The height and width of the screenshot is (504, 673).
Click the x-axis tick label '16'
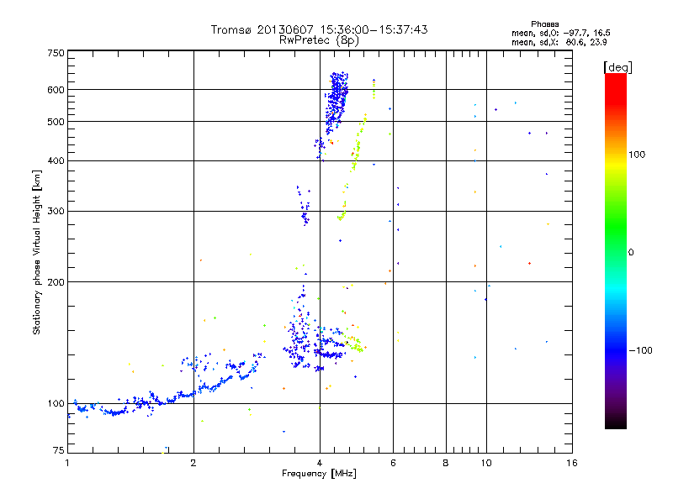pyautogui.click(x=572, y=463)
